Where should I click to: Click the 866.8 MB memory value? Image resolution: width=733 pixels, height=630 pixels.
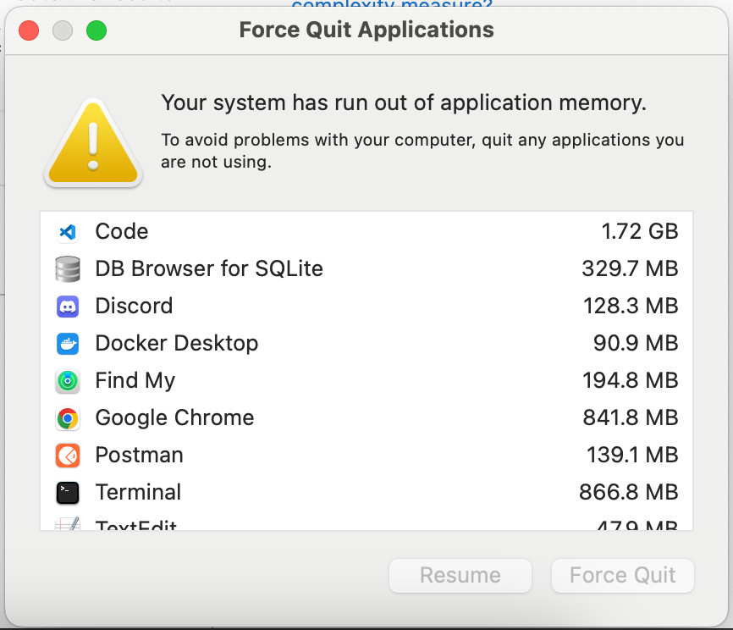tap(628, 493)
